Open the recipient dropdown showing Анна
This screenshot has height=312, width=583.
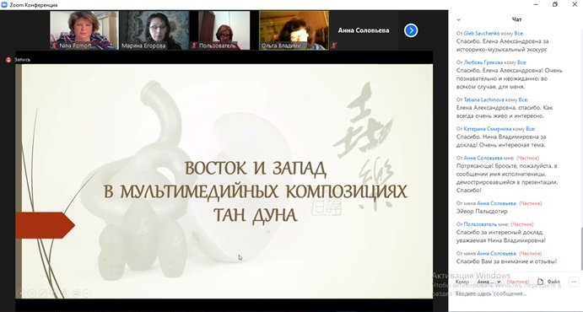pyautogui.click(x=489, y=282)
